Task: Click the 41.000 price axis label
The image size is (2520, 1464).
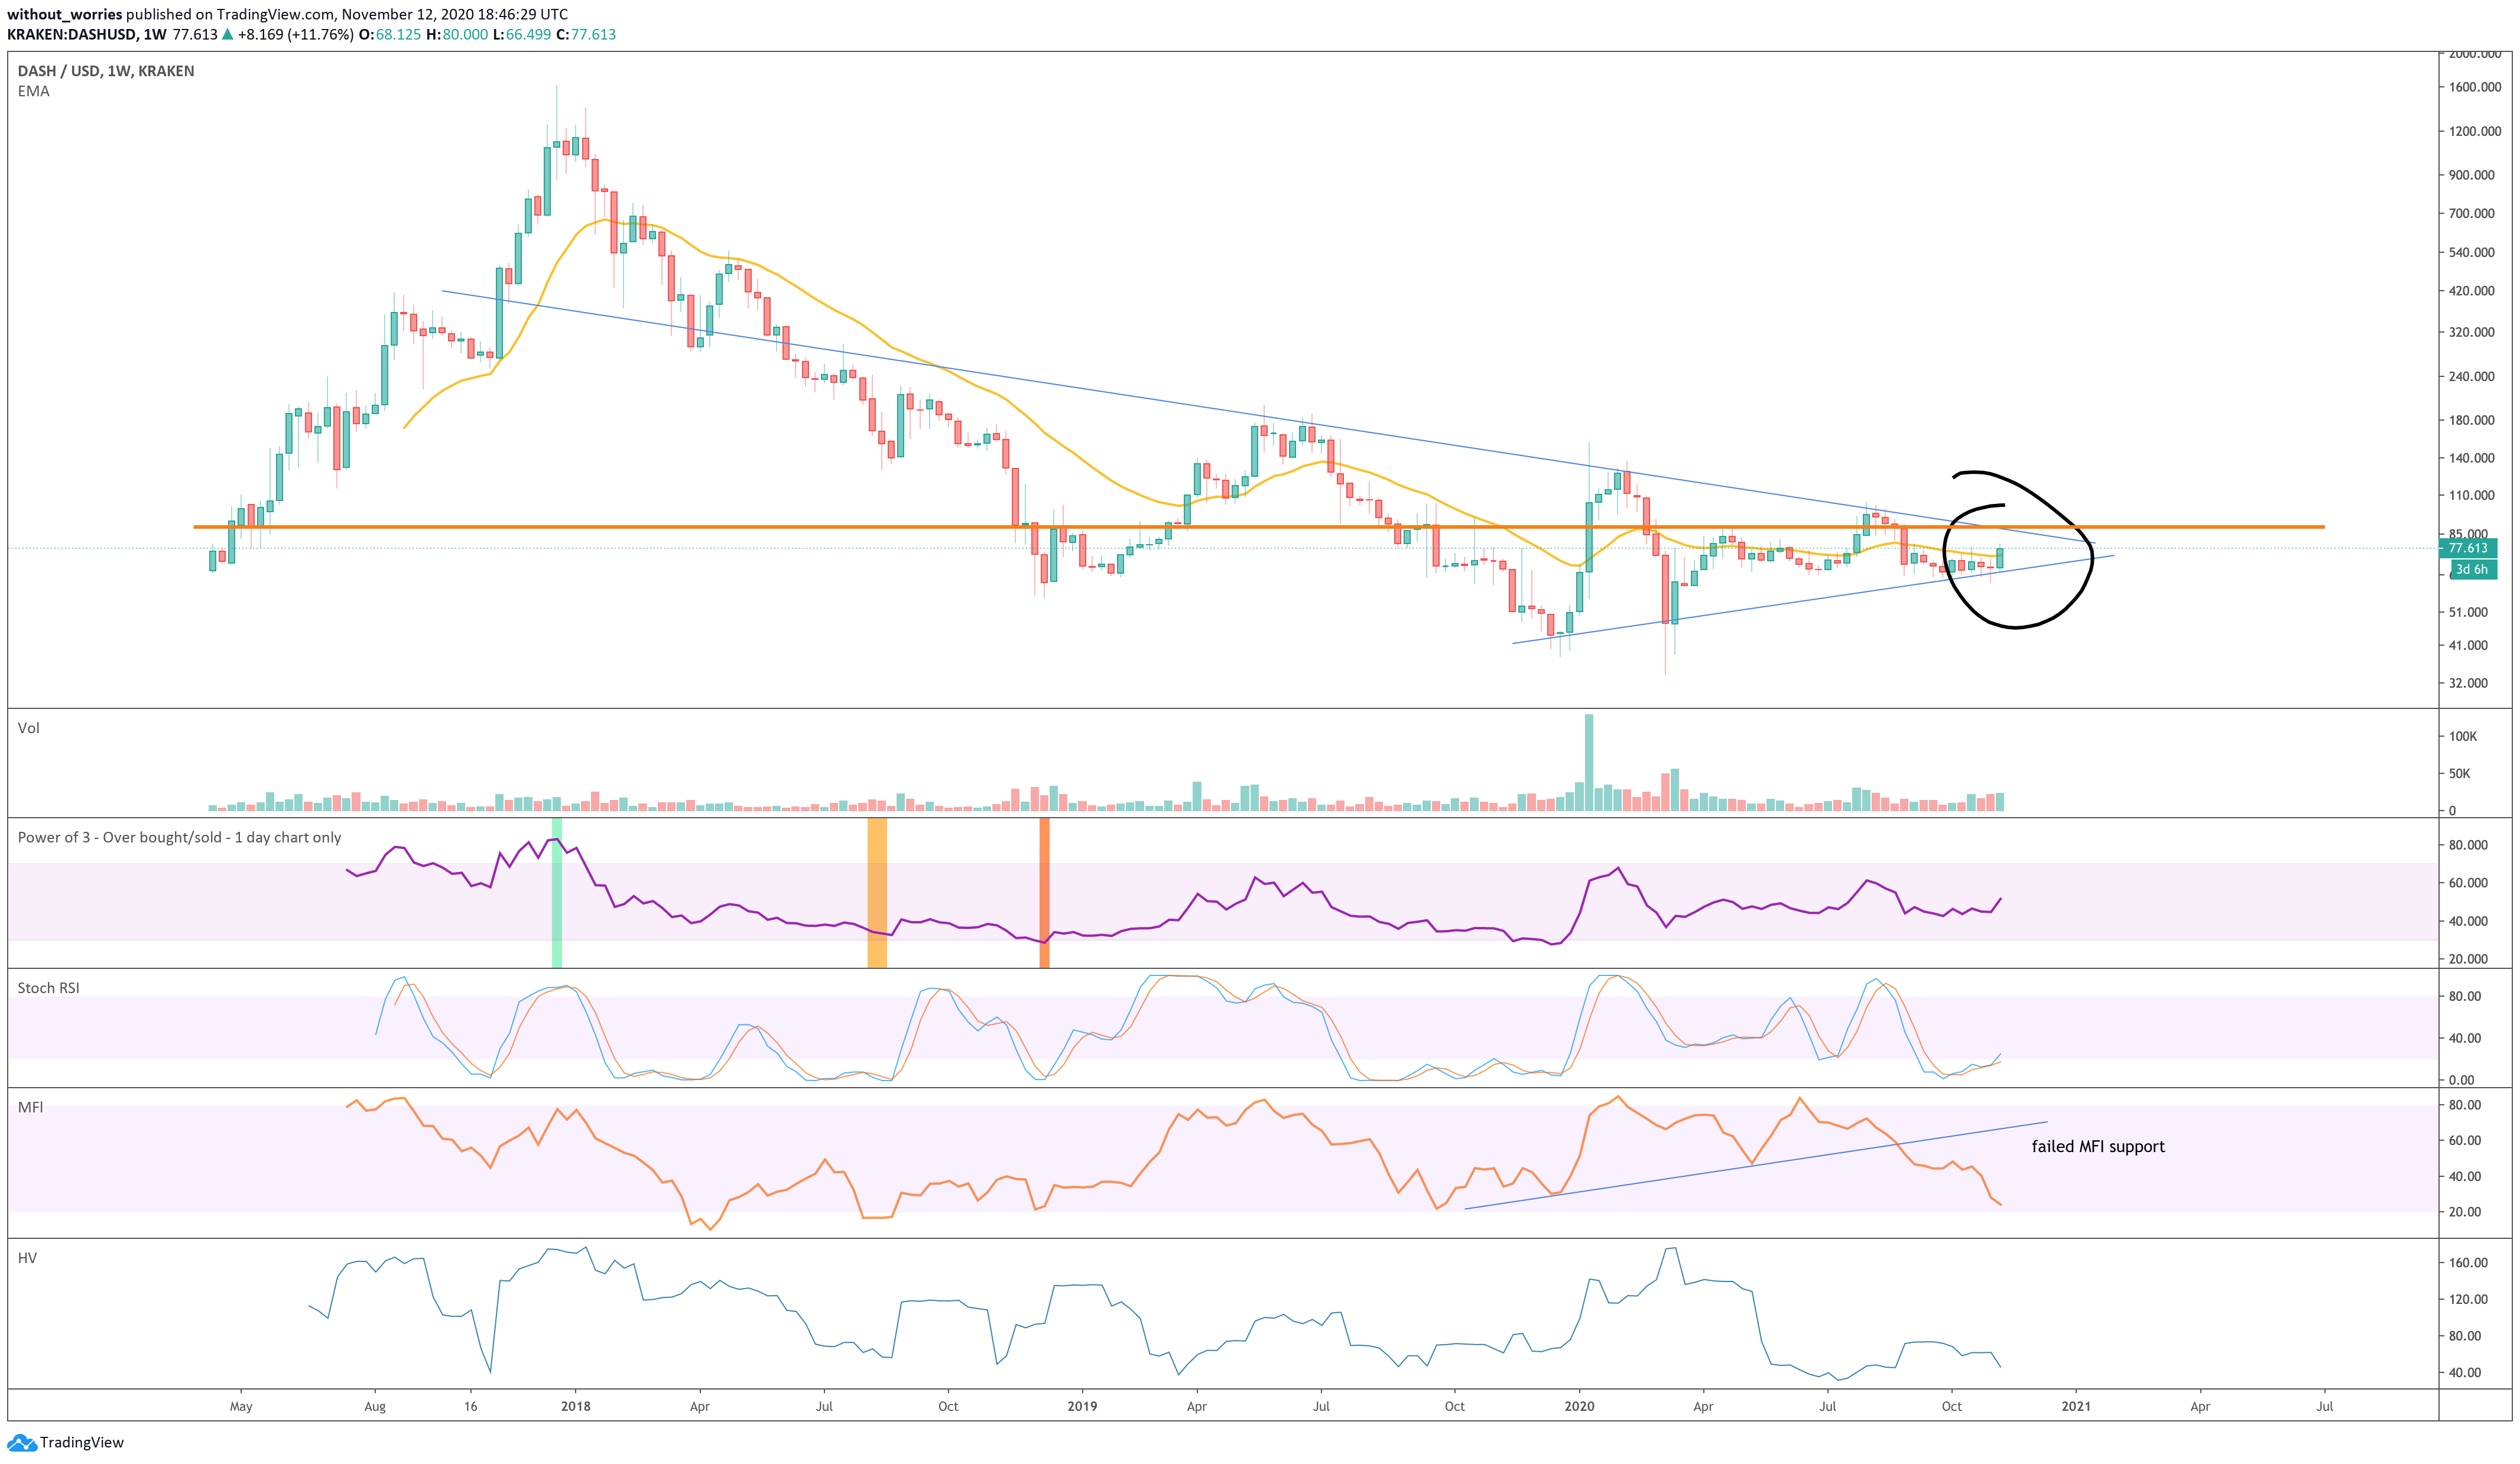Action: coord(2468,646)
